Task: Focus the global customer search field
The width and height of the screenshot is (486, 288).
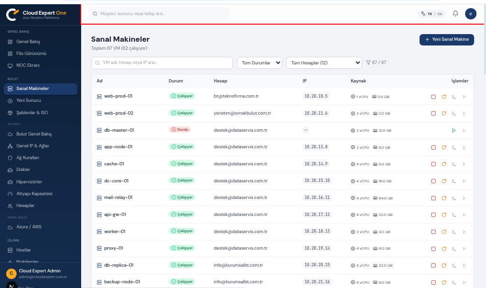Action: pos(159,14)
